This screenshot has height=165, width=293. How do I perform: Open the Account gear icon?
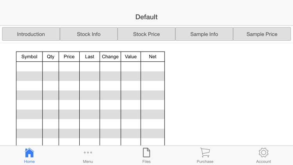point(263,152)
